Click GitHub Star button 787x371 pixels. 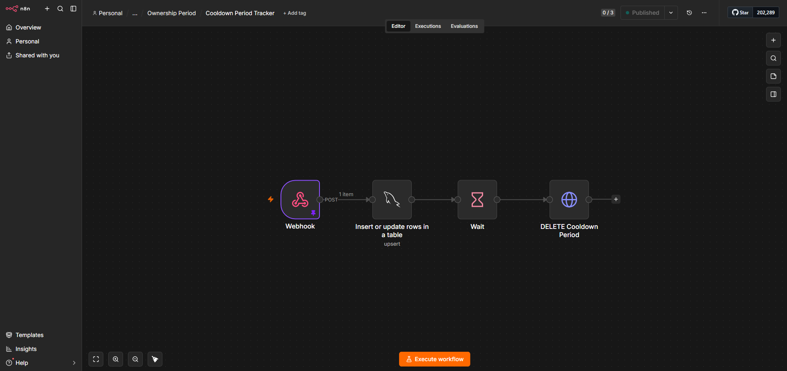coord(740,13)
